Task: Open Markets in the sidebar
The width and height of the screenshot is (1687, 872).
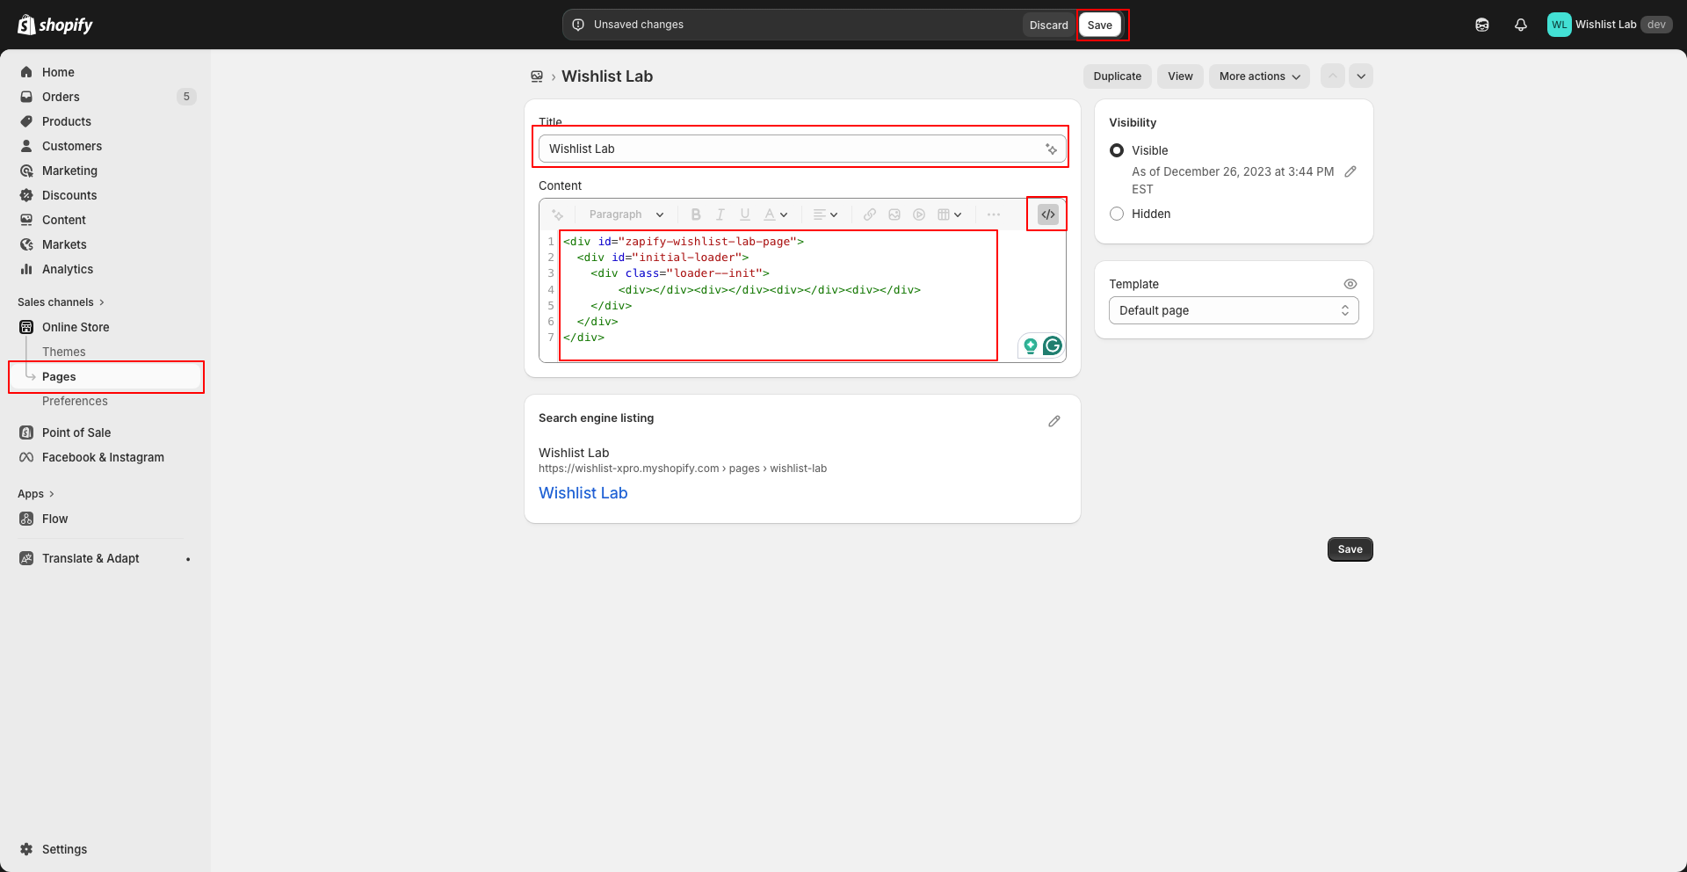Action: [64, 244]
